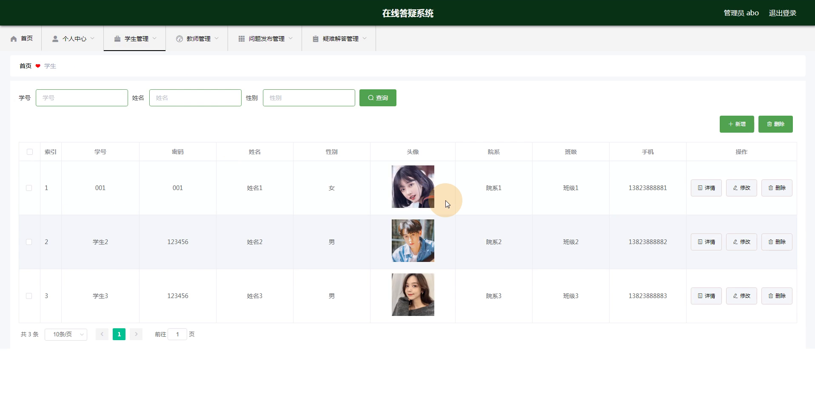Viewport: 815px width, 398px height.
Task: Click trash icon in row 姓名1 删除 button
Action: pos(771,188)
